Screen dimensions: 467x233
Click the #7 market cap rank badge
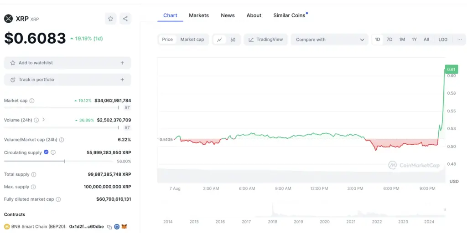(x=127, y=107)
